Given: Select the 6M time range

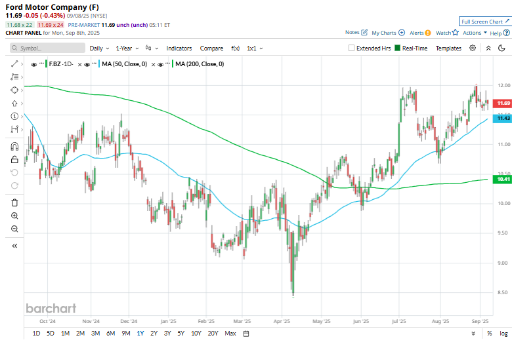Looking at the screenshot, I should pos(111,334).
